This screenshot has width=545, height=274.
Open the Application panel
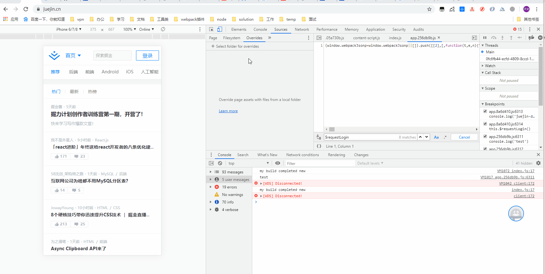point(375,29)
